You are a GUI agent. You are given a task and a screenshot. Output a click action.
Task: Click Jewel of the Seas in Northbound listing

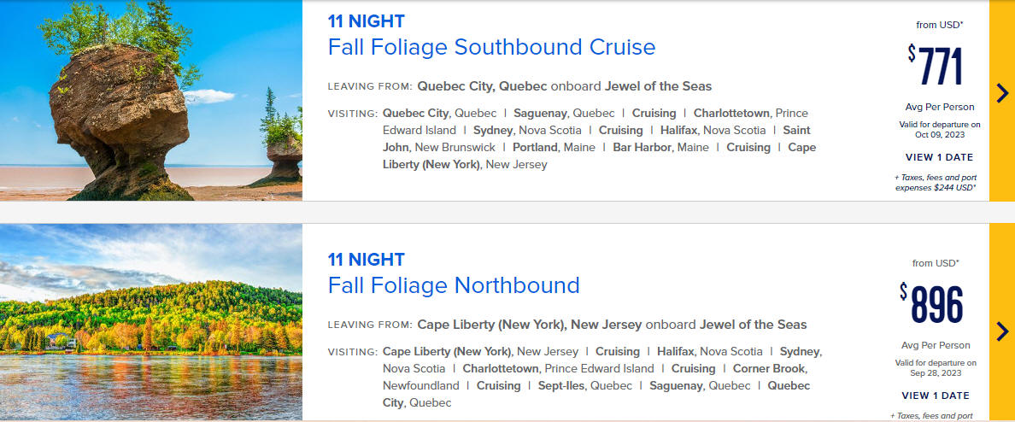click(x=754, y=325)
